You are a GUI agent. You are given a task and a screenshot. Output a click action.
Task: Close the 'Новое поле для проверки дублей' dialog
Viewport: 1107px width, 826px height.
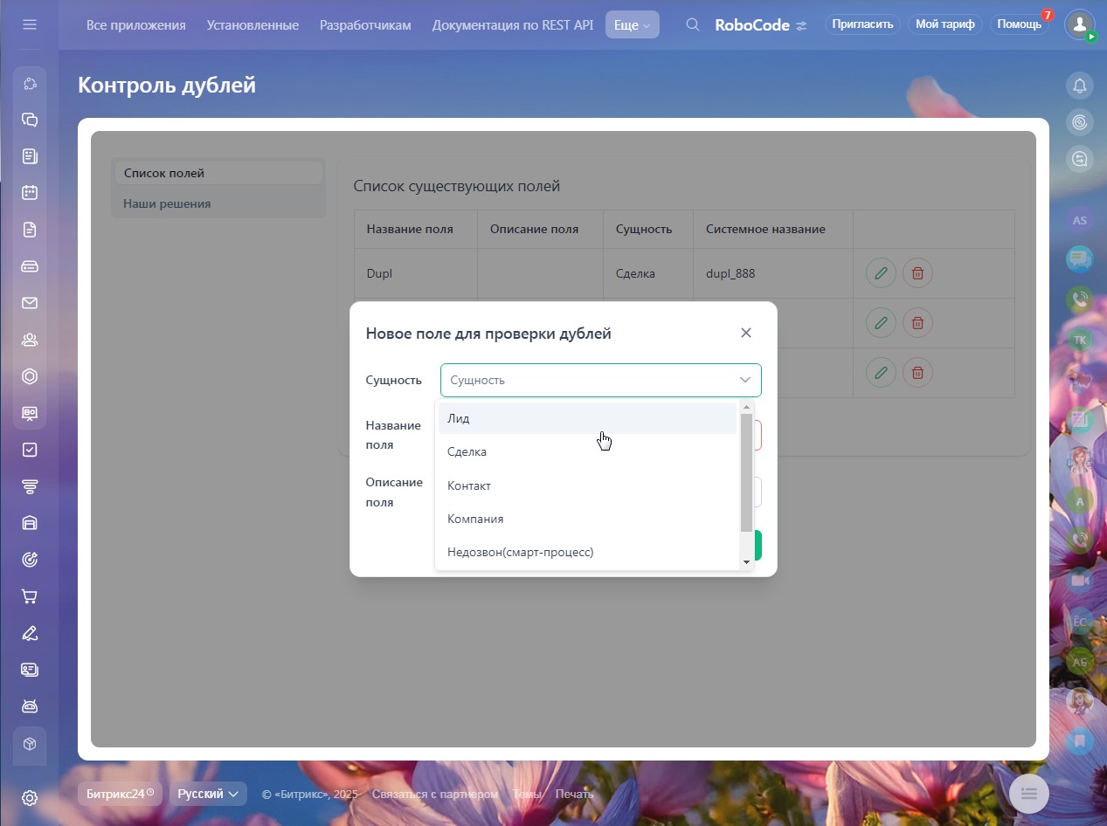point(745,333)
